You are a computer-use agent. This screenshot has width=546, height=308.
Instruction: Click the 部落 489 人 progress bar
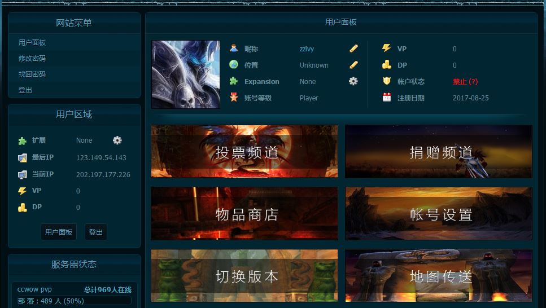tap(74, 301)
